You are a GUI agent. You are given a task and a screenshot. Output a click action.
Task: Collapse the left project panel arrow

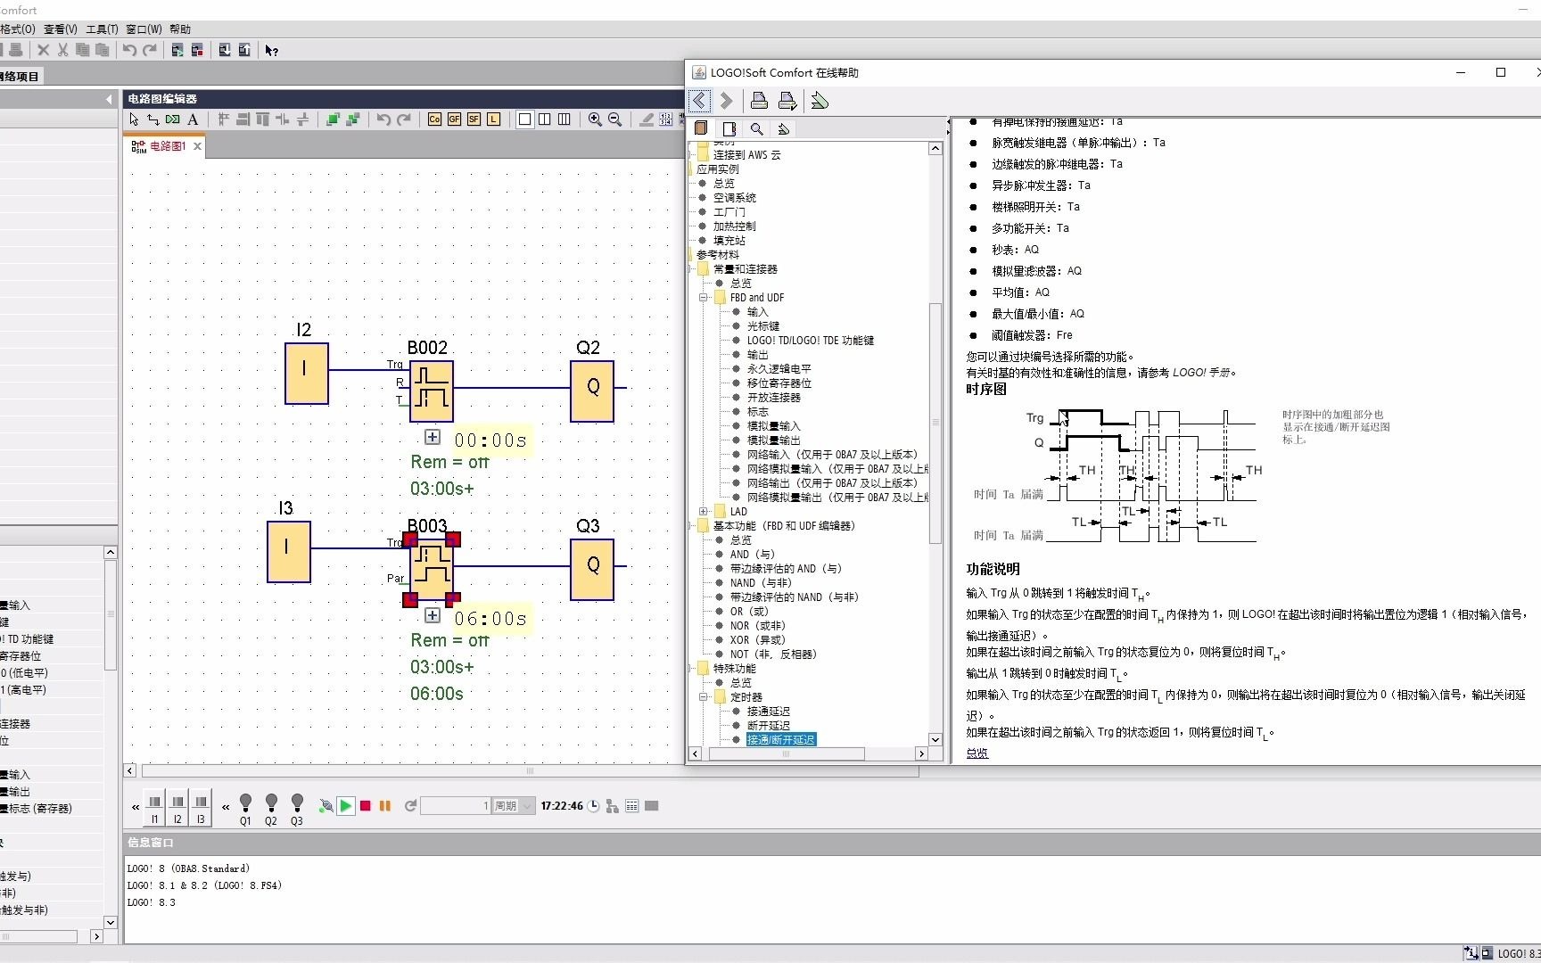109,99
